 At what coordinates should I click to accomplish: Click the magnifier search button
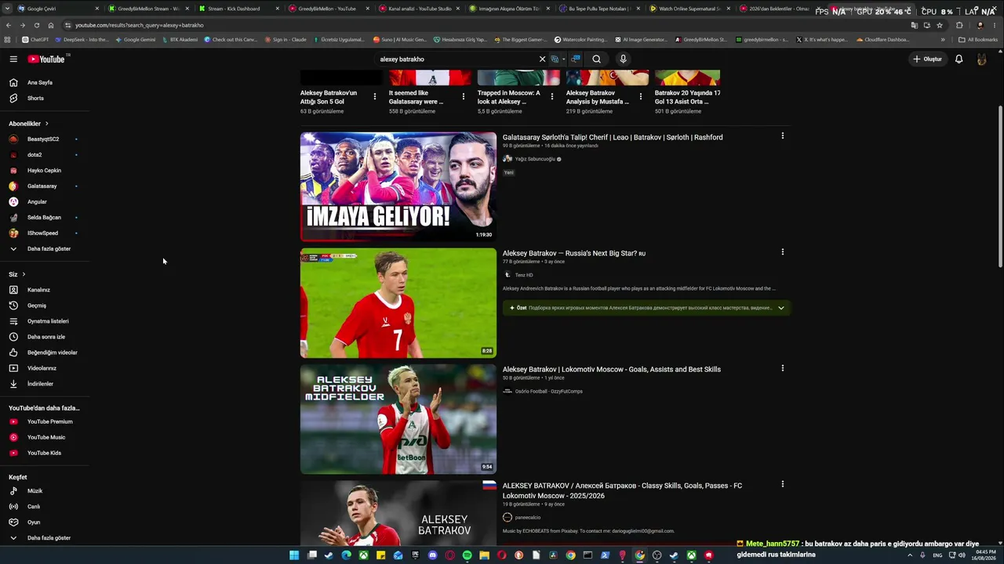click(597, 59)
